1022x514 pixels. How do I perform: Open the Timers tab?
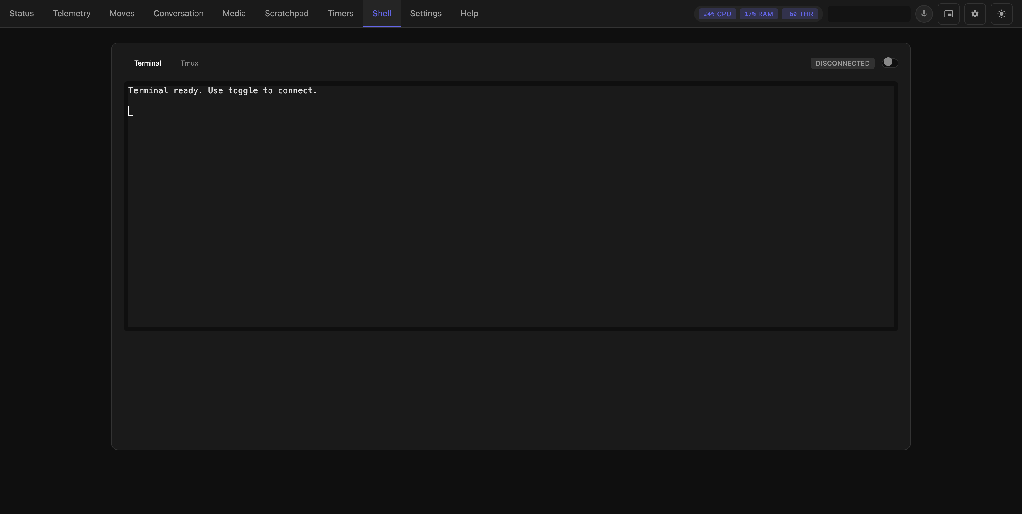pyautogui.click(x=340, y=14)
